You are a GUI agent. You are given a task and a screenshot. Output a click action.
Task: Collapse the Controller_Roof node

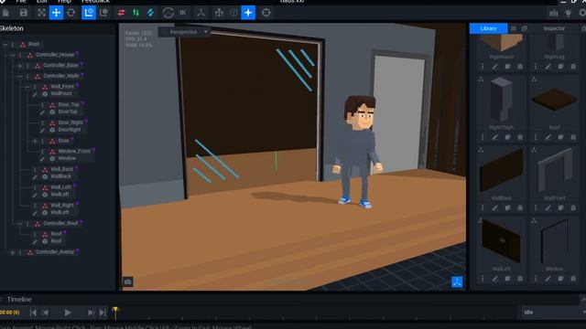pos(20,224)
